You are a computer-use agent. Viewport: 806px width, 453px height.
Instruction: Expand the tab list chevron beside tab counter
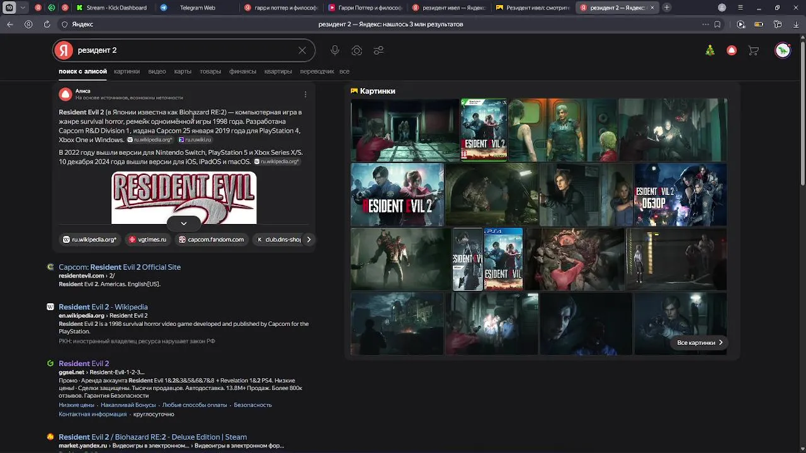click(x=23, y=8)
